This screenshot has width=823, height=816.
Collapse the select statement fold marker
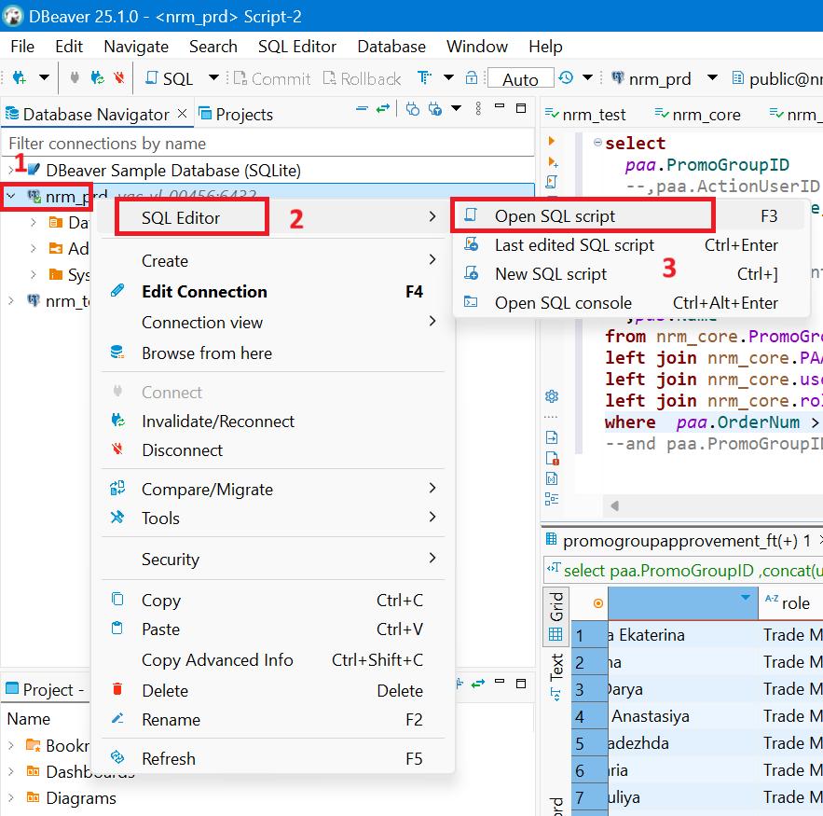click(597, 143)
